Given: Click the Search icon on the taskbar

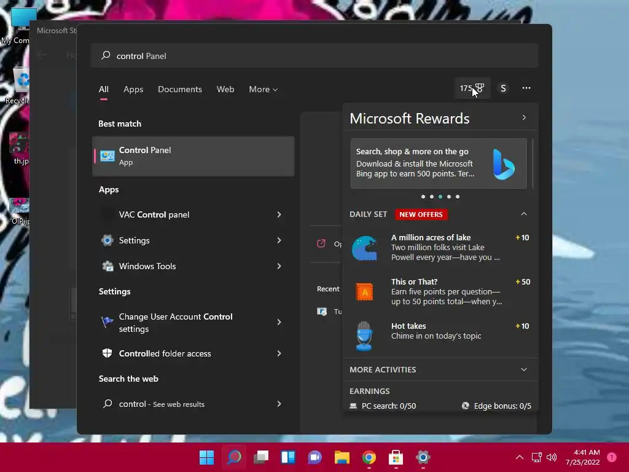Looking at the screenshot, I should (x=234, y=457).
